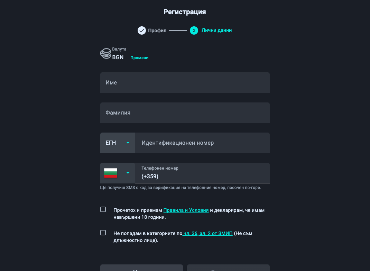Go to the Профил step label

pos(157,30)
